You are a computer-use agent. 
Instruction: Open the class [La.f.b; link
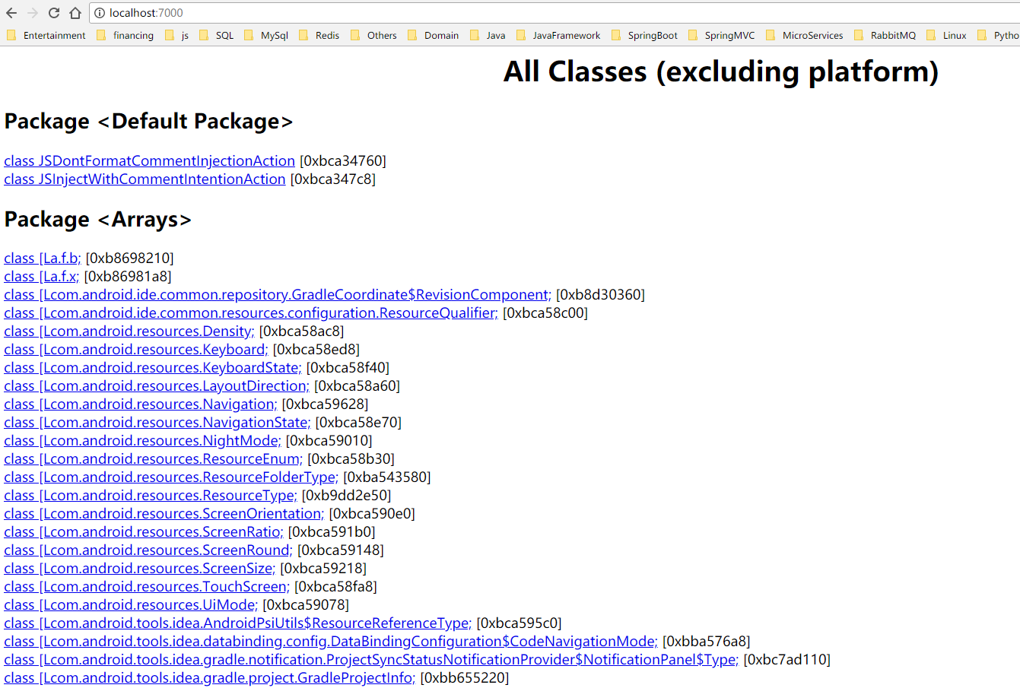tap(43, 258)
